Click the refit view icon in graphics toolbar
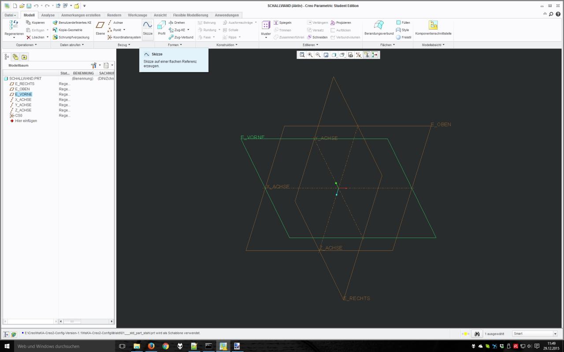Viewport: 564px width, 352px height. coord(302,55)
